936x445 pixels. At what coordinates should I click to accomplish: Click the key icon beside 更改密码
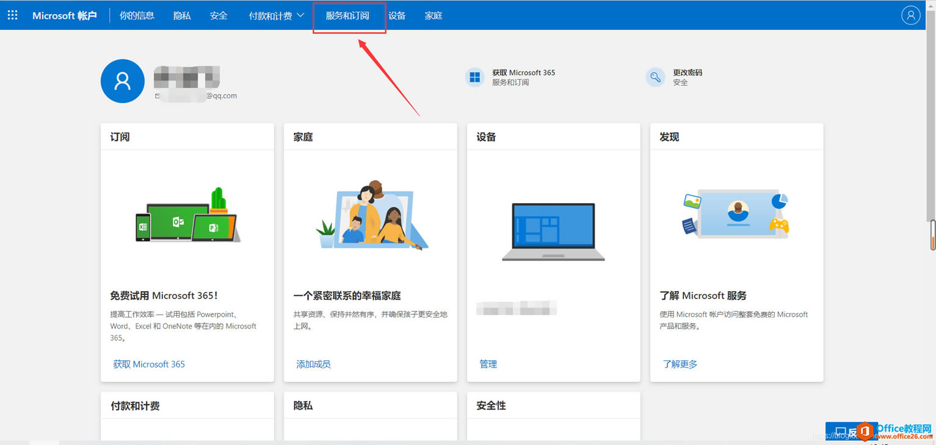click(x=655, y=77)
